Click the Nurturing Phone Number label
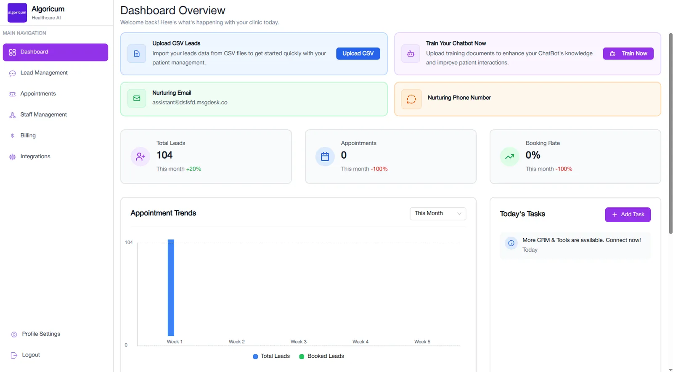The width and height of the screenshot is (673, 372). click(x=459, y=98)
